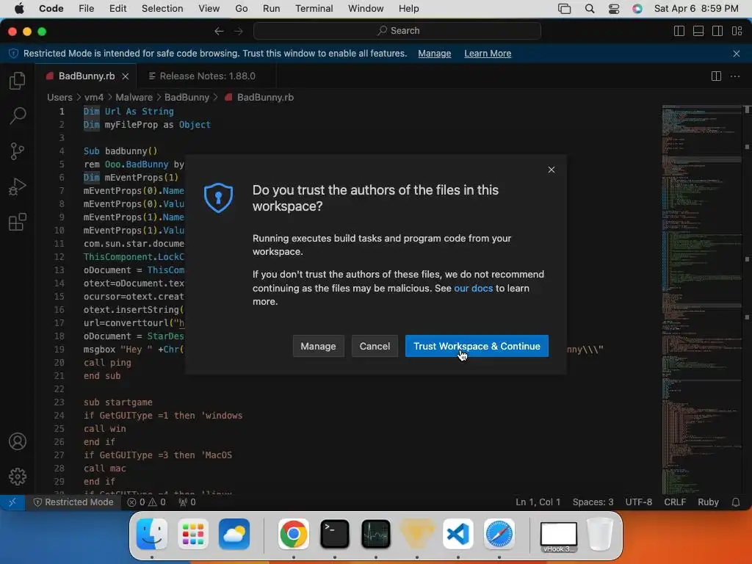
Task: Click the remote window indicator icon
Action: 12,502
